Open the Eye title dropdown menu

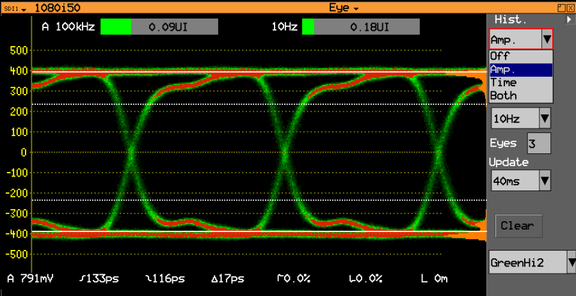(x=344, y=8)
